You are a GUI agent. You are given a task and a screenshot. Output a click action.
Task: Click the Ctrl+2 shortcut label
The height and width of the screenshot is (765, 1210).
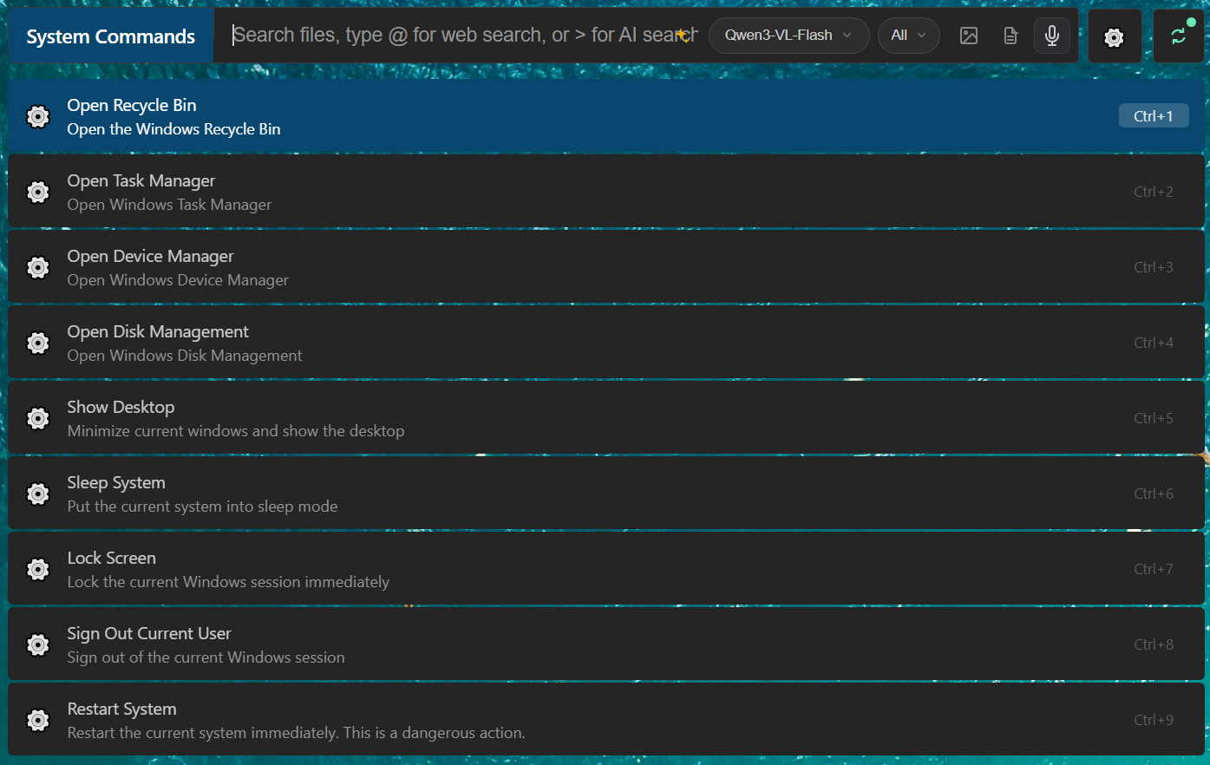[1154, 192]
